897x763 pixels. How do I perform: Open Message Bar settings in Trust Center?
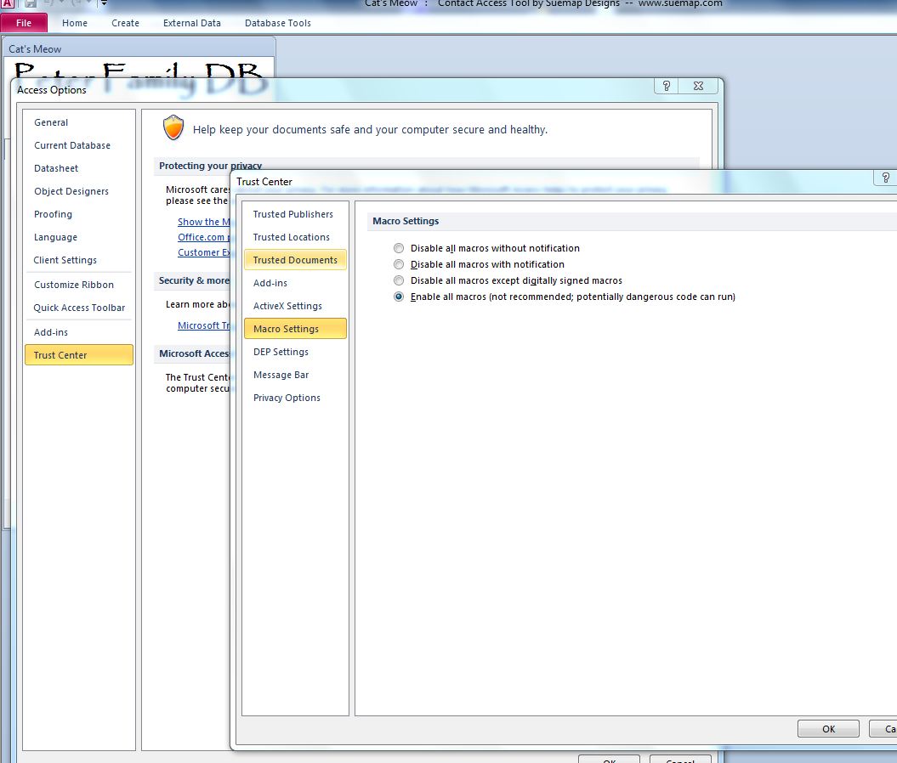(x=295, y=375)
